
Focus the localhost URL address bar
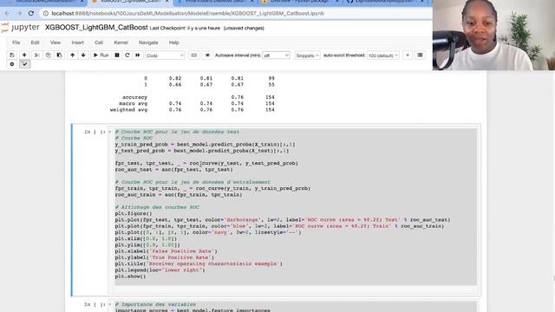[187, 14]
